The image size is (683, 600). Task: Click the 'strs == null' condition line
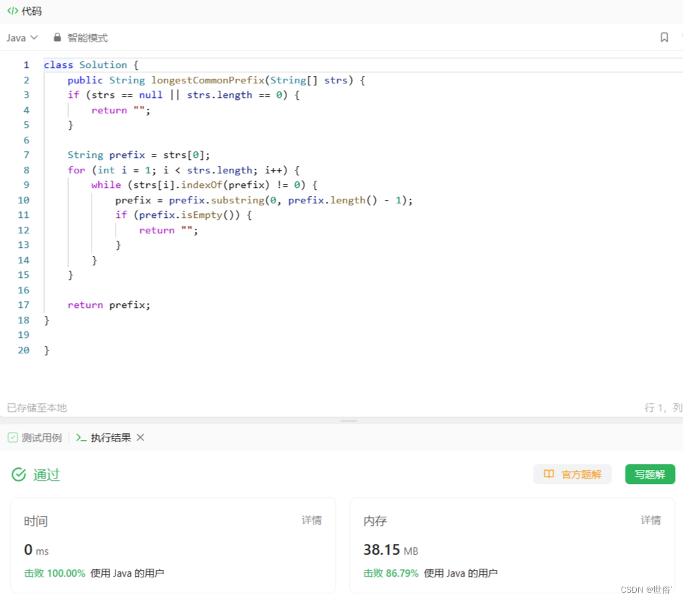coord(184,95)
